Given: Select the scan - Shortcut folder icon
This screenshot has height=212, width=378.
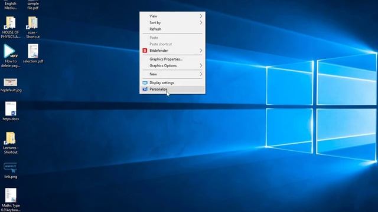Looking at the screenshot, I should (32, 23).
